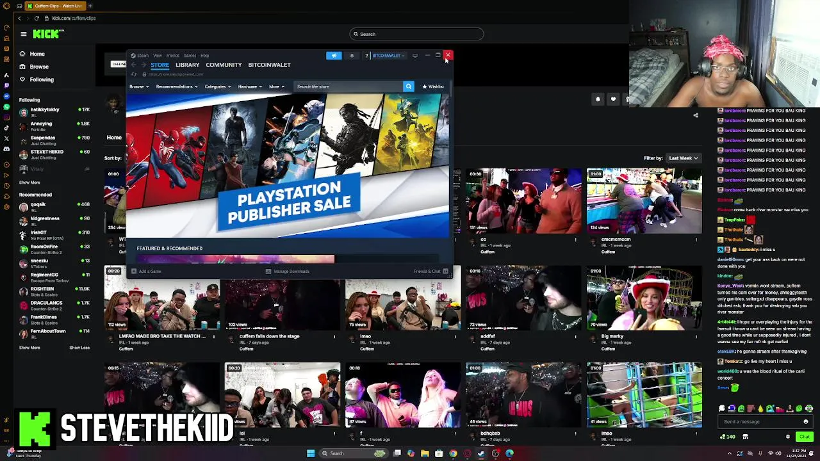Viewport: 820px width, 461px height.
Task: Click Show Less in Recommended list
Action: (79, 348)
